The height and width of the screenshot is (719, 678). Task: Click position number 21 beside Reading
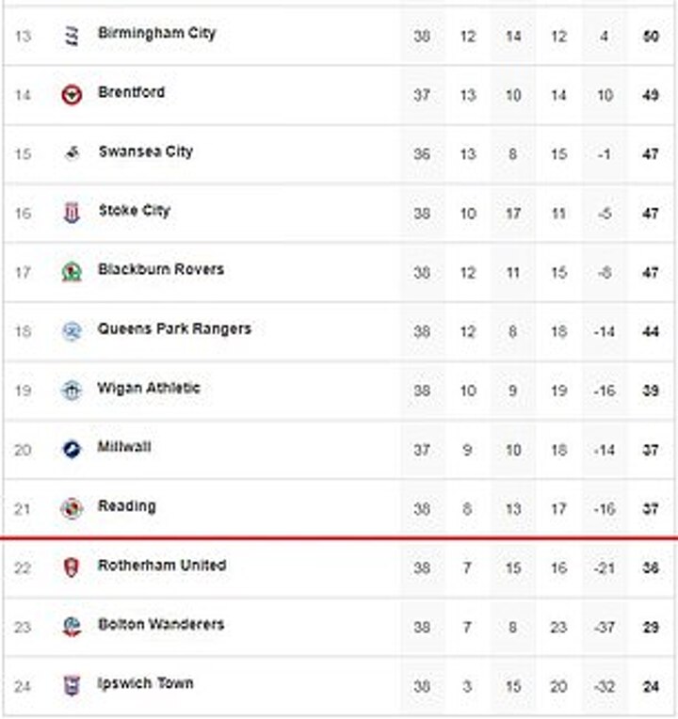click(23, 509)
